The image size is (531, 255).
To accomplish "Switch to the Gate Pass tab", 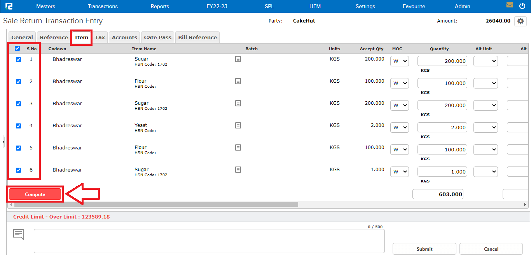I will [157, 38].
